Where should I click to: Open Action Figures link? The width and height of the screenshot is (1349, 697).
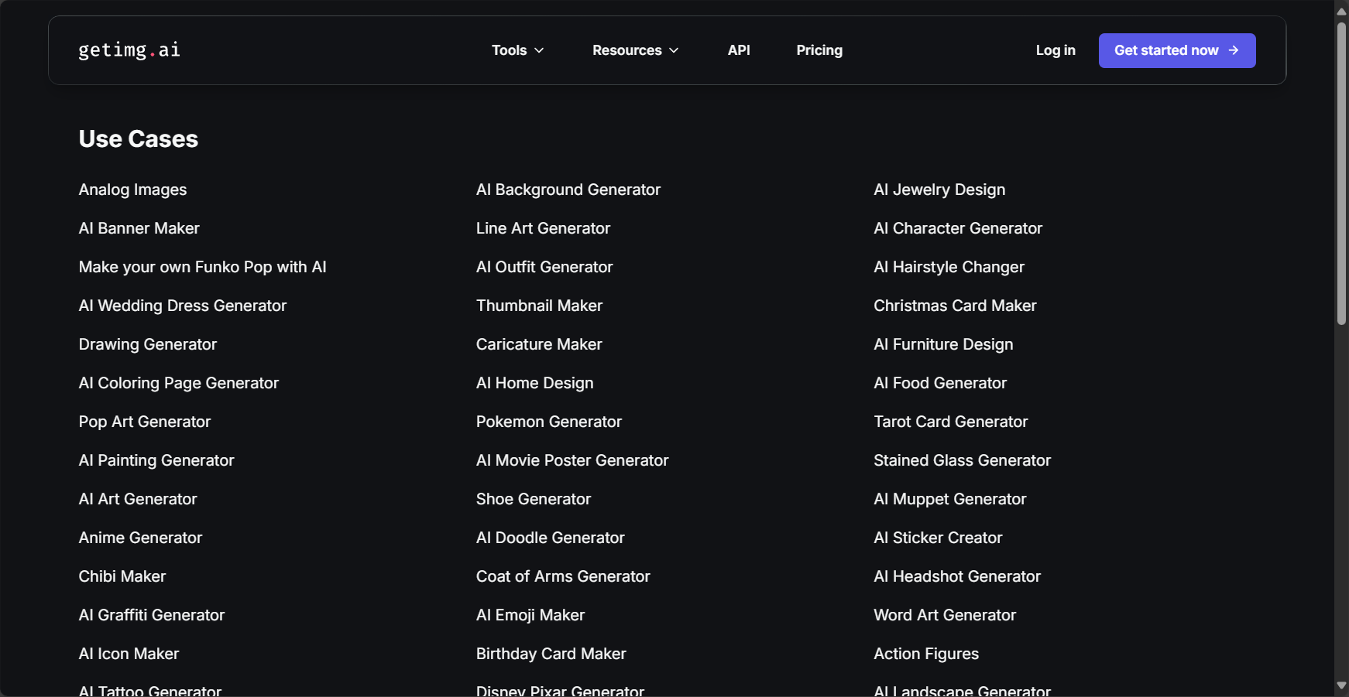point(926,654)
